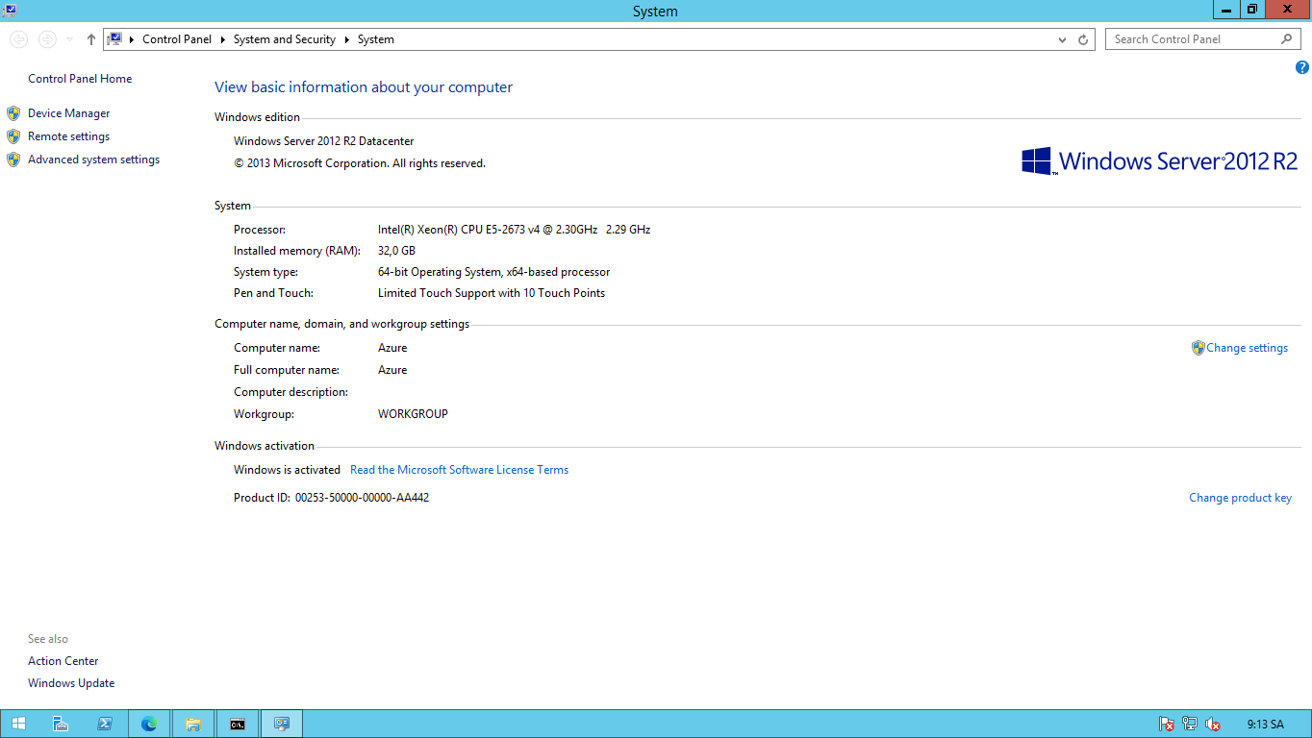Focus the Search Control Panel field

[1193, 39]
